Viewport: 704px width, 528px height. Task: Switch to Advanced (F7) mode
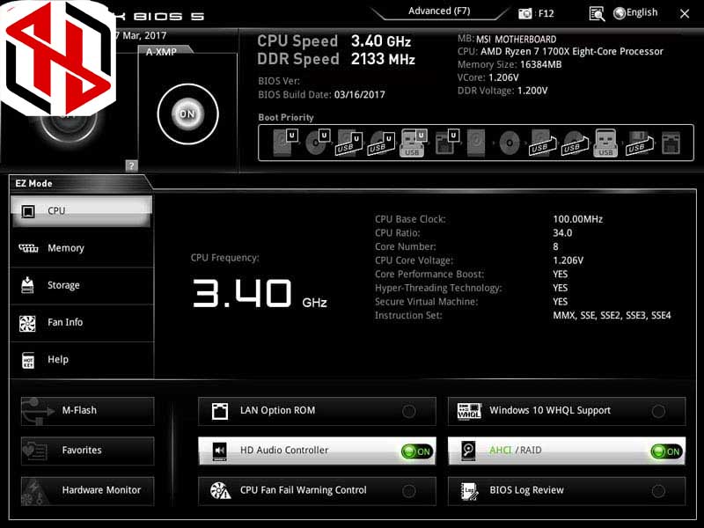(x=439, y=11)
